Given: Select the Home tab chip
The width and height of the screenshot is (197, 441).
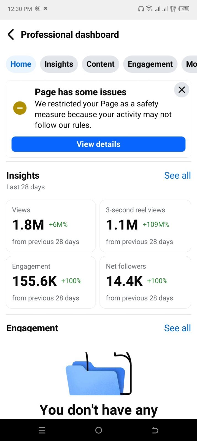Looking at the screenshot, I should (21, 64).
